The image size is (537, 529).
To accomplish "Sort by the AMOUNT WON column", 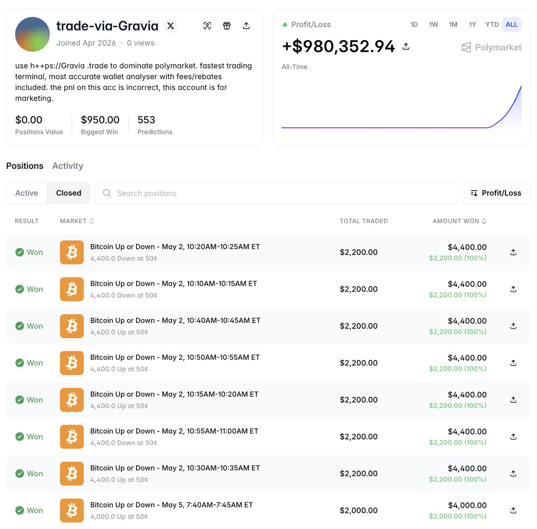I will 460,221.
